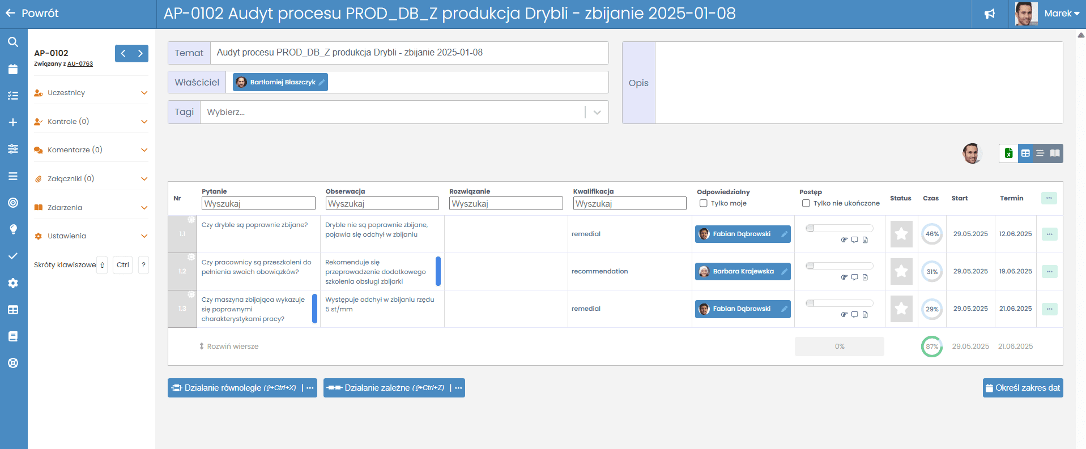The height and width of the screenshot is (449, 1086).
Task: Open the gear settings icon in sidebar
Action: point(13,283)
